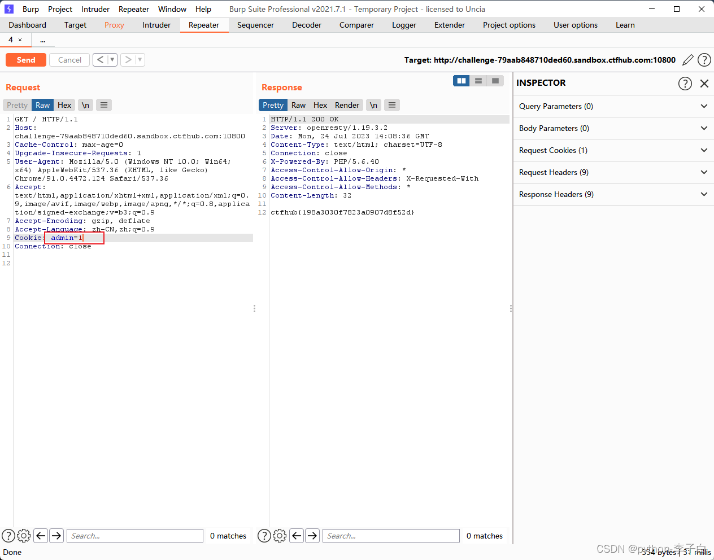Select the single combined view layout icon
The width and height of the screenshot is (714, 560).
pos(495,80)
